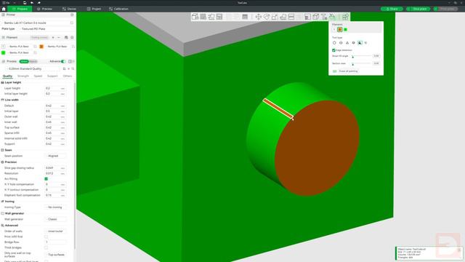Open the Support settings tab
This screenshot has height=262, width=465.
click(x=52, y=76)
